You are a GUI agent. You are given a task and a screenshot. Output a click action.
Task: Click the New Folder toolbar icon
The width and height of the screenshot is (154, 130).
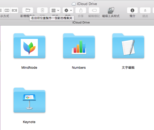tap(28, 10)
